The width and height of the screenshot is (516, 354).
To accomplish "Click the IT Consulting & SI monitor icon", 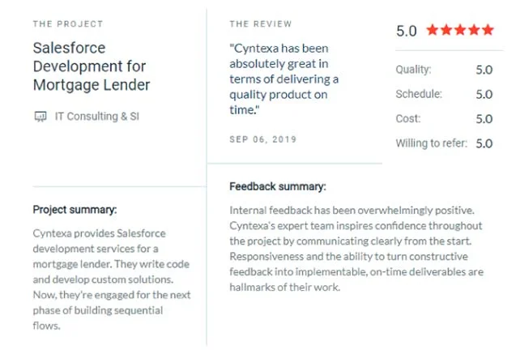I will tap(40, 116).
